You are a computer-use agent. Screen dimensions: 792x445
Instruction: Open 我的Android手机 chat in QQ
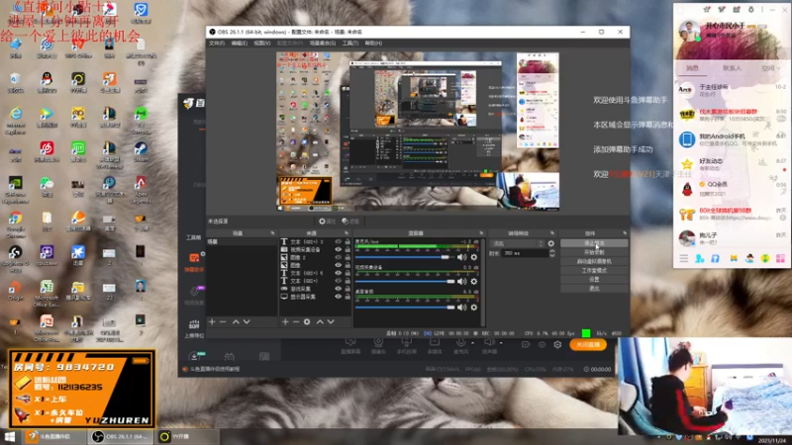pyautogui.click(x=732, y=139)
